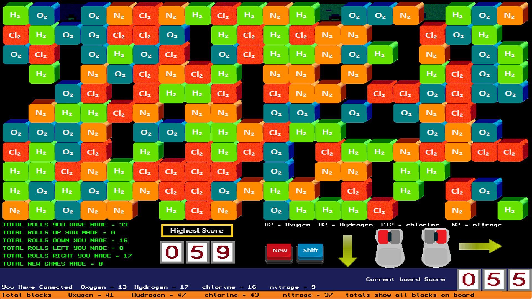Click the 'You Have Conected' status text
This screenshot has height=299, width=532.
[x=37, y=287]
